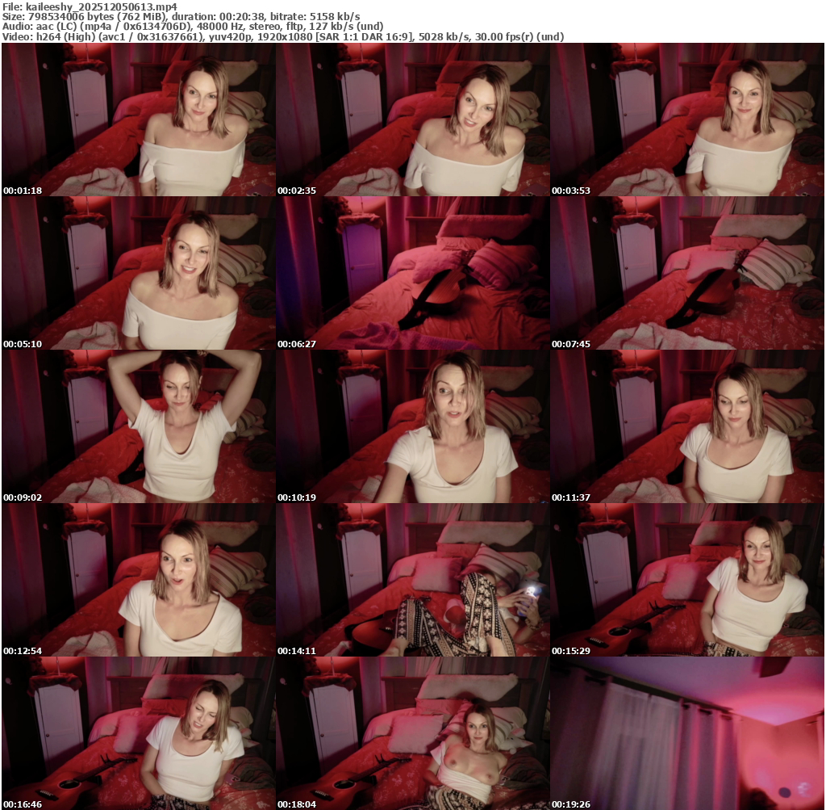Click the 'Video: h264 (High)' info line
This screenshot has height=810, width=826.
pos(283,37)
